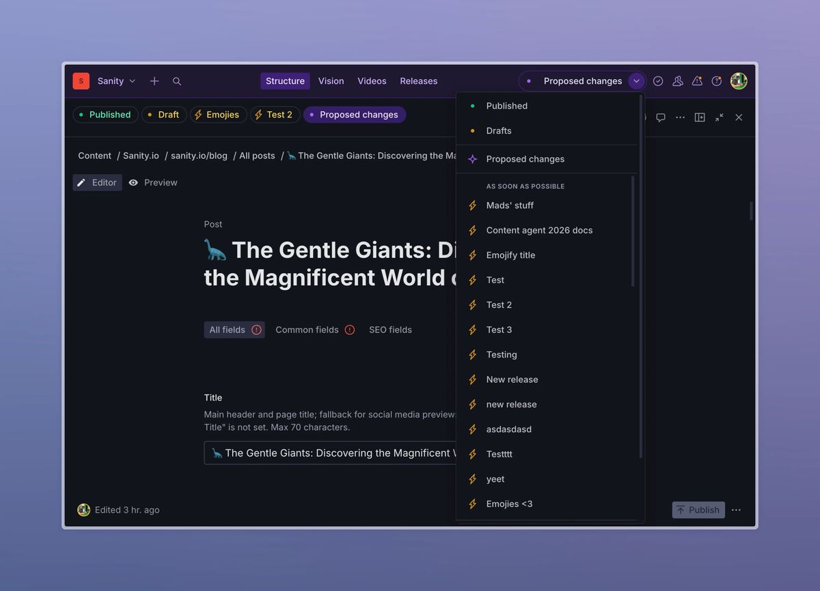
Task: Click the collapse pane arrows icon
Action: 719,117
